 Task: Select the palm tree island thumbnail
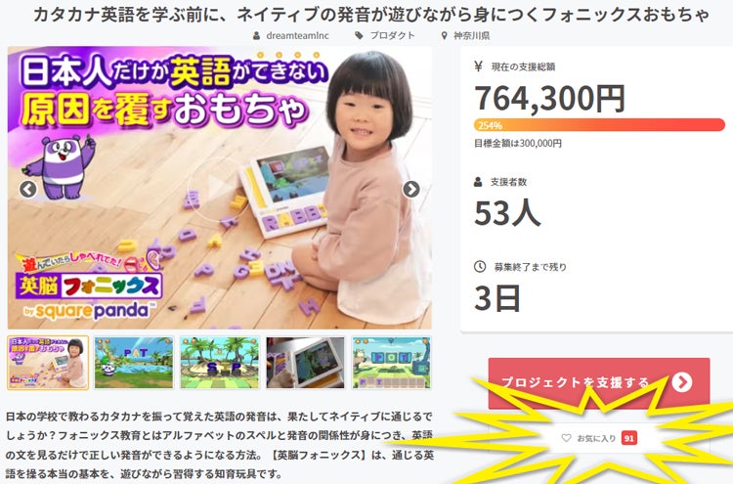[220, 363]
